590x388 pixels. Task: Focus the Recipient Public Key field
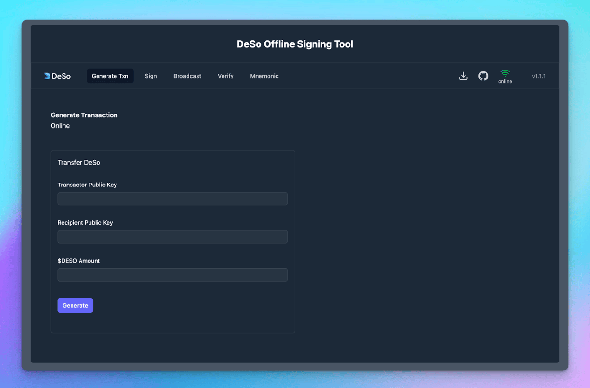tap(173, 237)
